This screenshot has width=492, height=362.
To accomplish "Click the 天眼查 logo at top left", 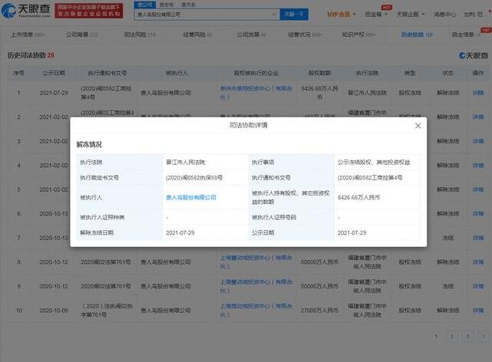I will pos(26,11).
